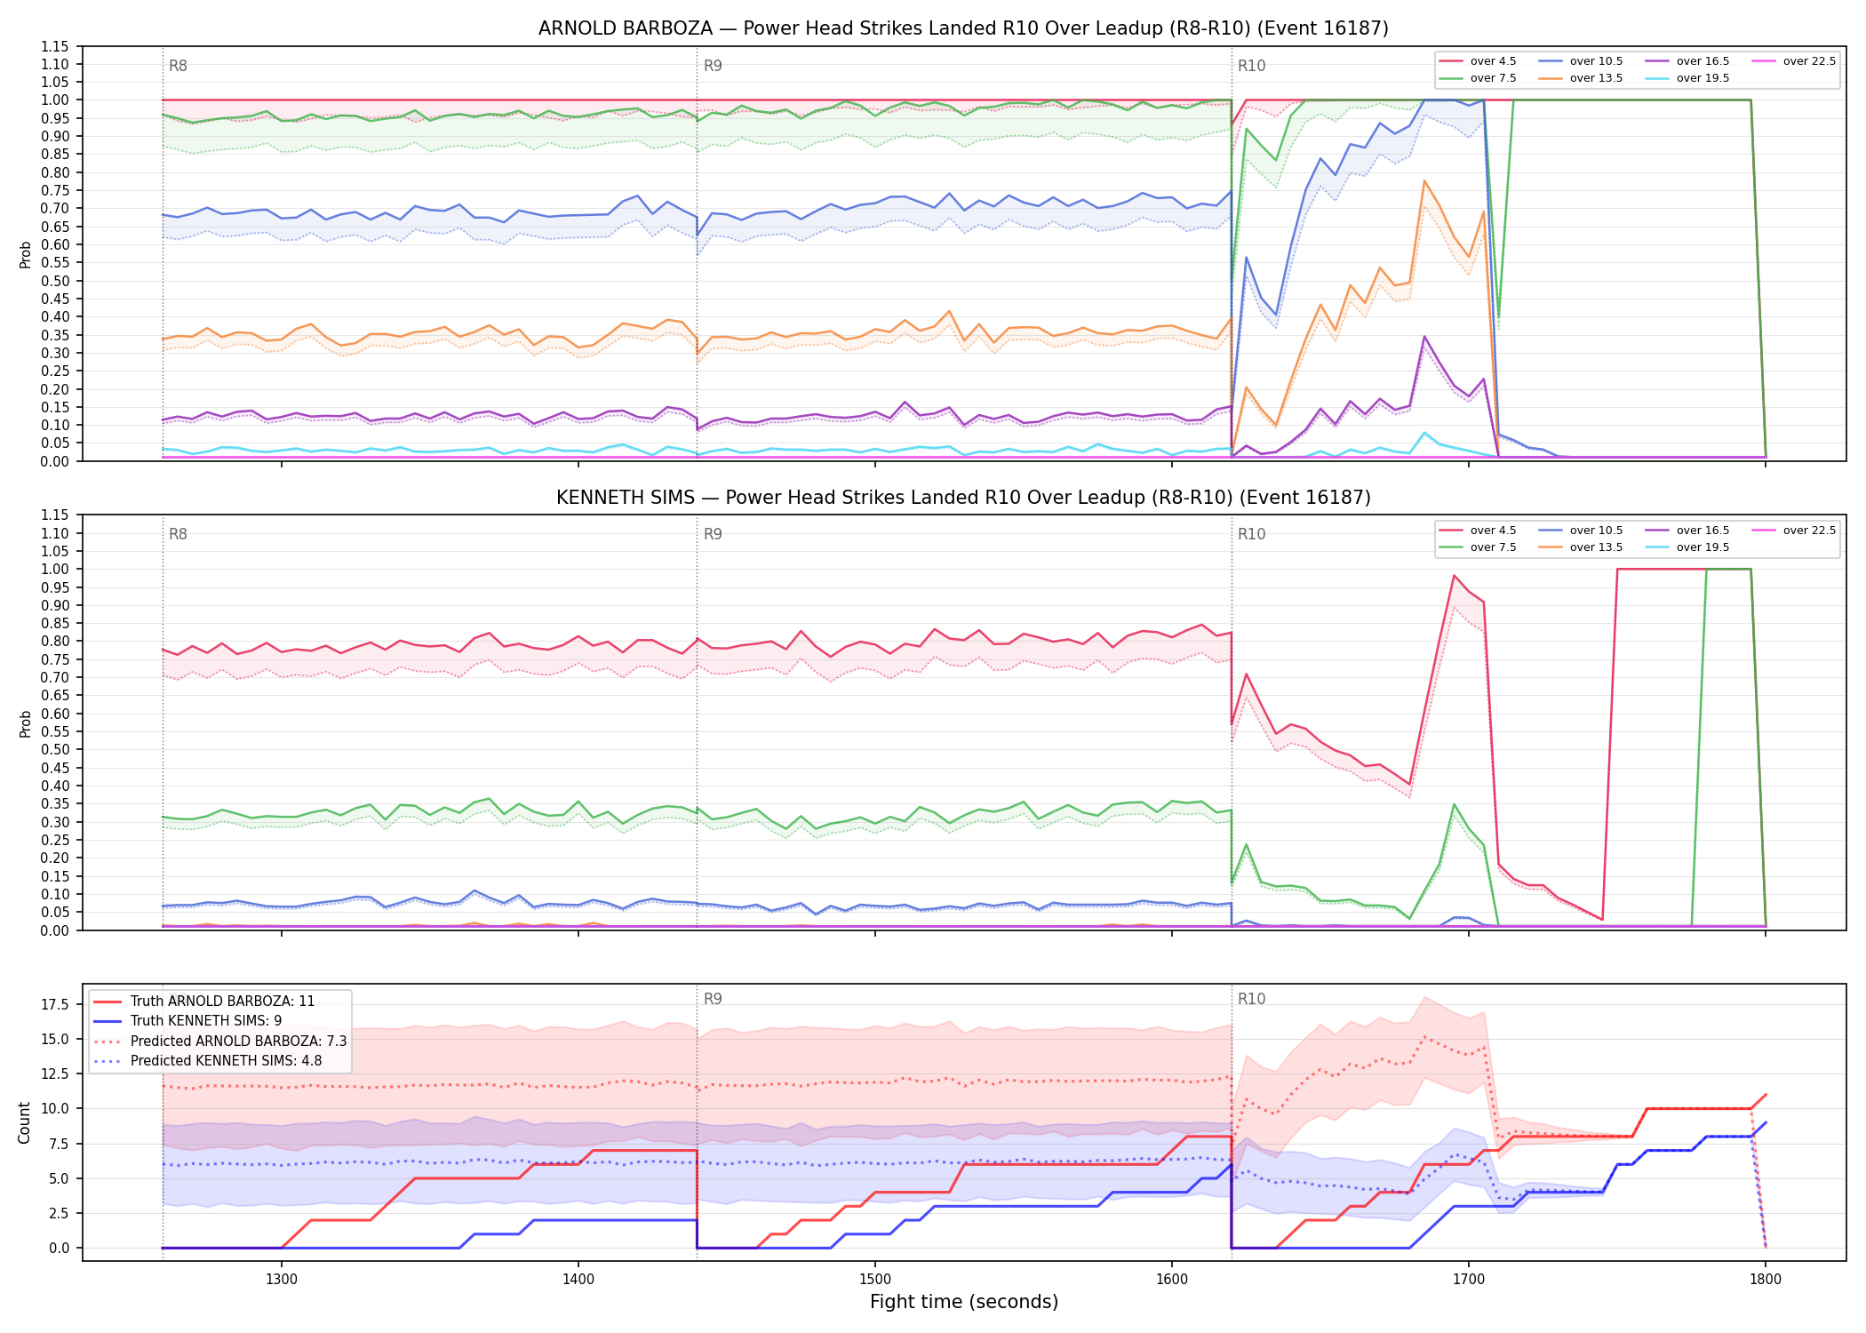Click the 1700 tick on the time axis
Screen dimensions: 1866x1333
[x=1469, y=1279]
